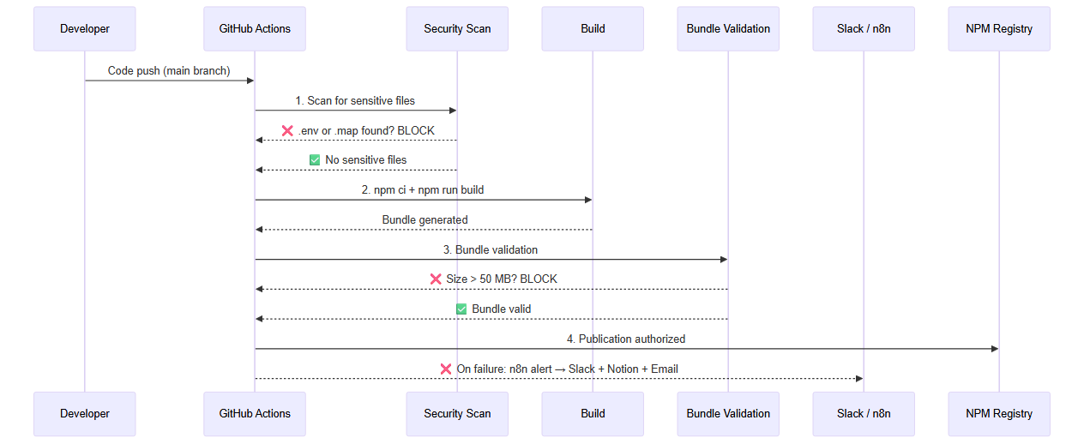Image resolution: width=1084 pixels, height=444 pixels.
Task: Click the top Build participant box
Action: 593,29
